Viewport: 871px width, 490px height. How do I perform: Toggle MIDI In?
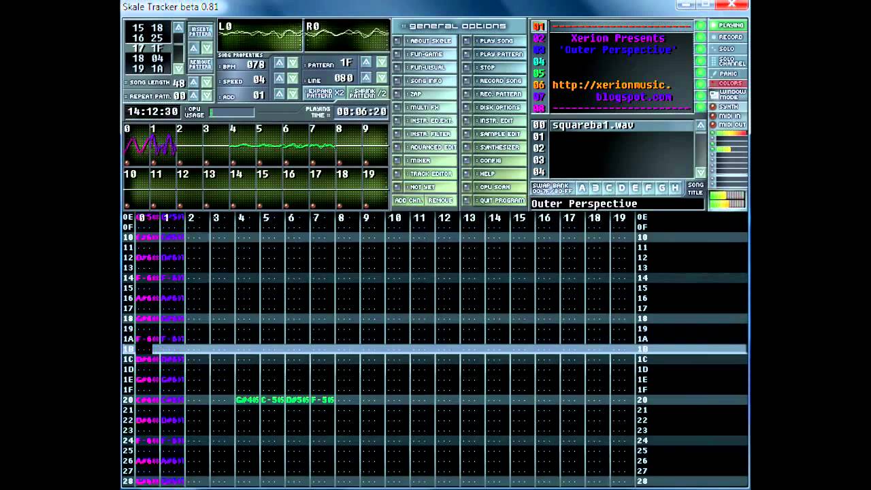pos(728,116)
